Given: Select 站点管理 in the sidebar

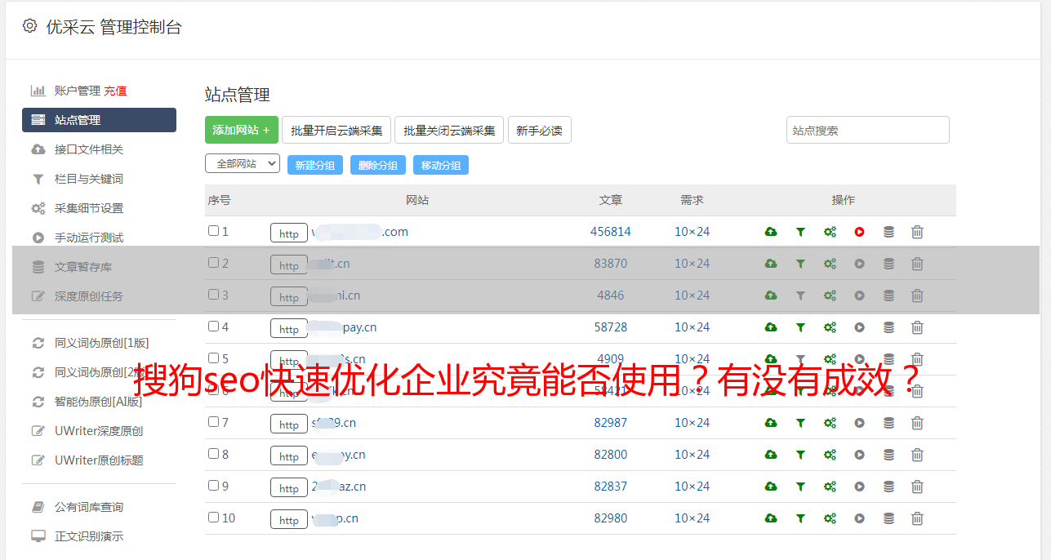Looking at the screenshot, I should (99, 120).
